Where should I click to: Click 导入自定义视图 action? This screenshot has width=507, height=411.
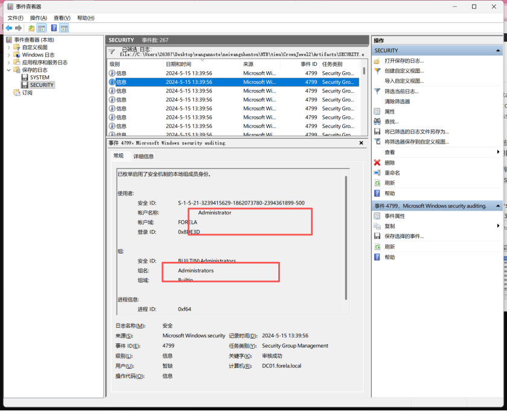[x=404, y=81]
